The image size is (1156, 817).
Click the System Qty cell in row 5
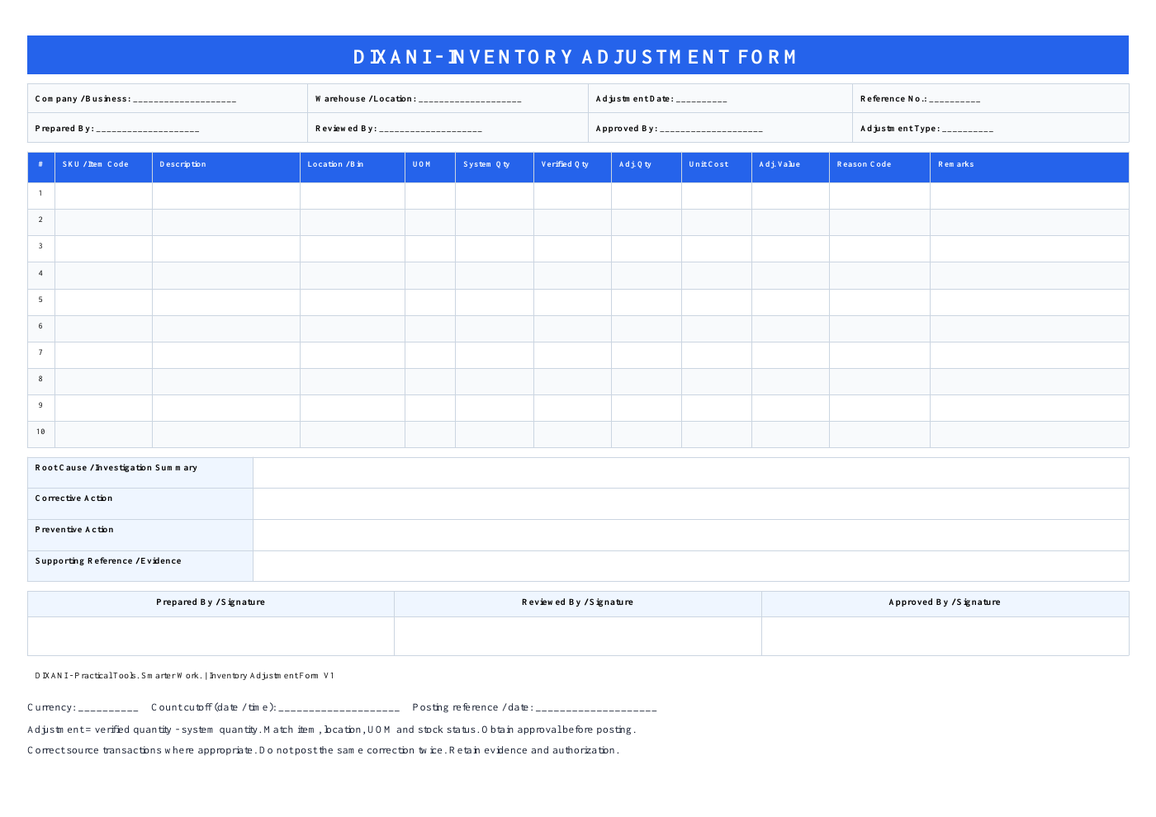pyautogui.click(x=495, y=303)
